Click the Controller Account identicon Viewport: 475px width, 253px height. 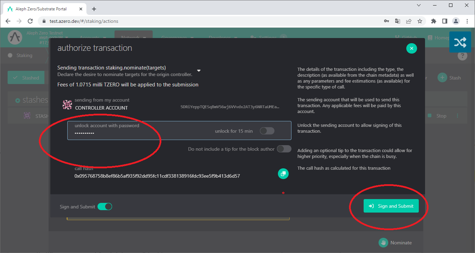[x=67, y=105]
